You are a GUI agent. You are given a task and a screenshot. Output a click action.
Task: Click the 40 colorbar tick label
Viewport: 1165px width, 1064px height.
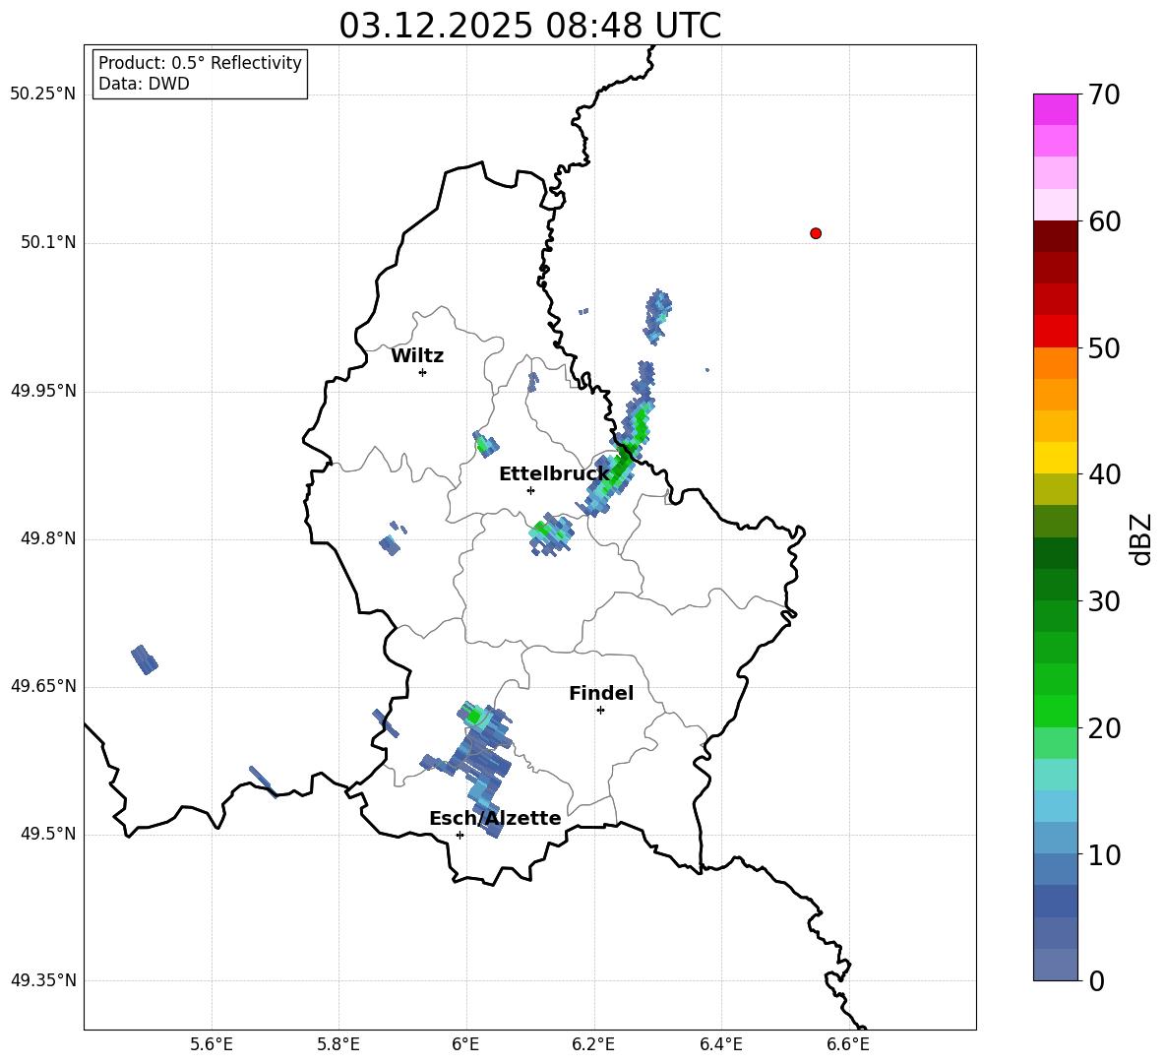click(1104, 474)
